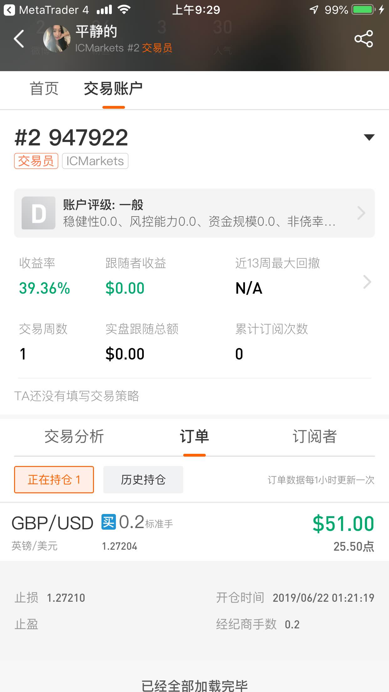Open account rating details chevron

point(361,213)
